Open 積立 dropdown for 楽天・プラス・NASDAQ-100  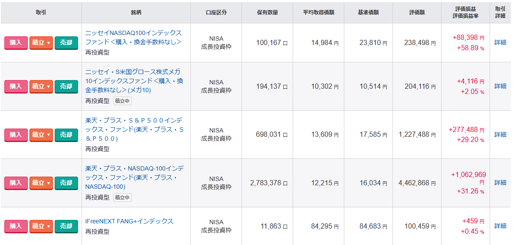click(41, 183)
